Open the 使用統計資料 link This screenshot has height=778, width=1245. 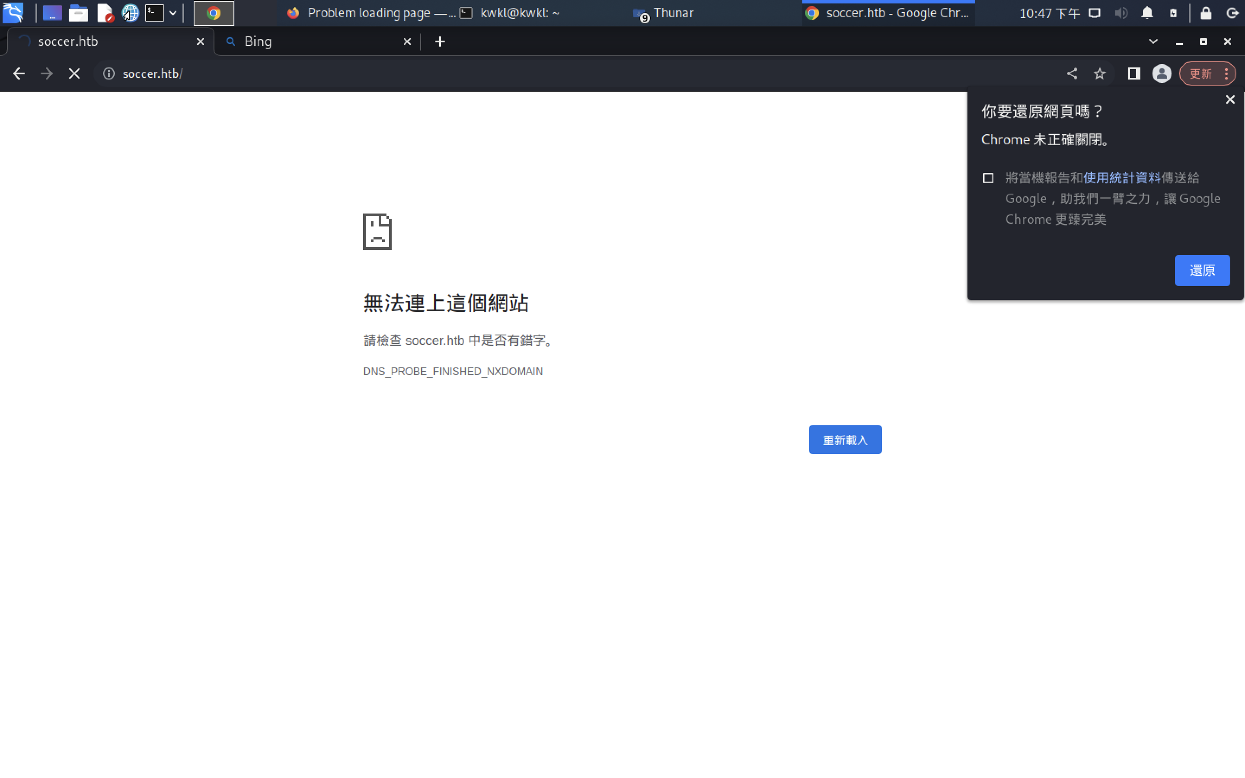tap(1122, 178)
